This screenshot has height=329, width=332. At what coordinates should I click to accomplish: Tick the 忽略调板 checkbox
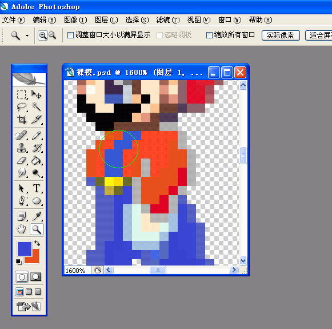159,35
